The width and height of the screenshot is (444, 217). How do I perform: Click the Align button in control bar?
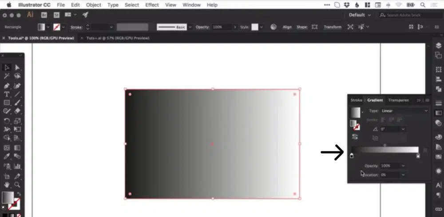click(287, 27)
